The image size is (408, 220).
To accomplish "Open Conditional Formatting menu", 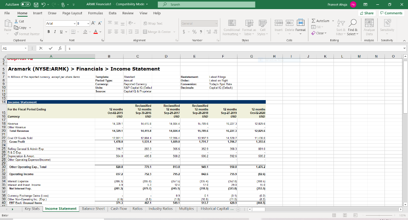I will click(231, 27).
